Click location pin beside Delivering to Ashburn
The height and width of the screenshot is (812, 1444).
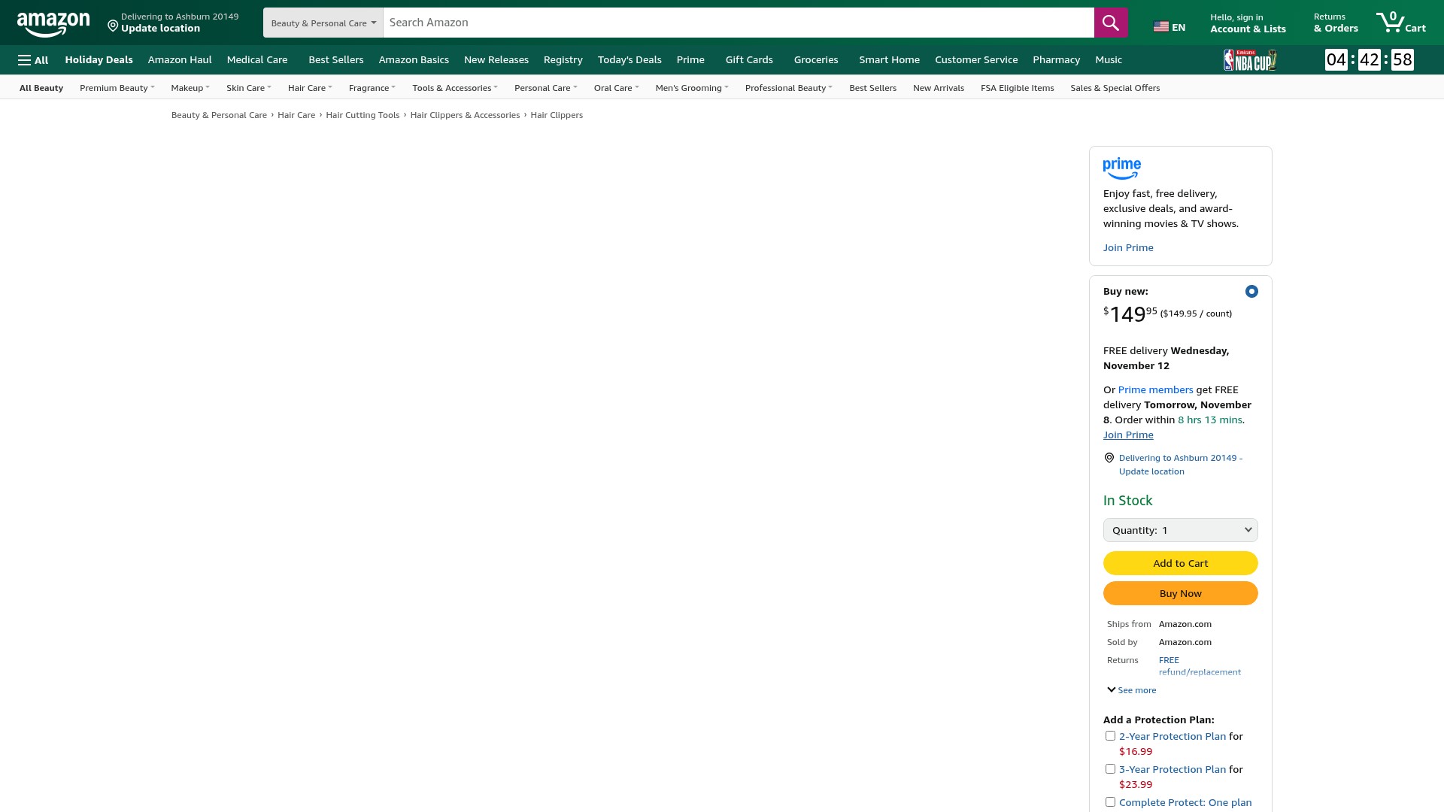[x=1109, y=458]
